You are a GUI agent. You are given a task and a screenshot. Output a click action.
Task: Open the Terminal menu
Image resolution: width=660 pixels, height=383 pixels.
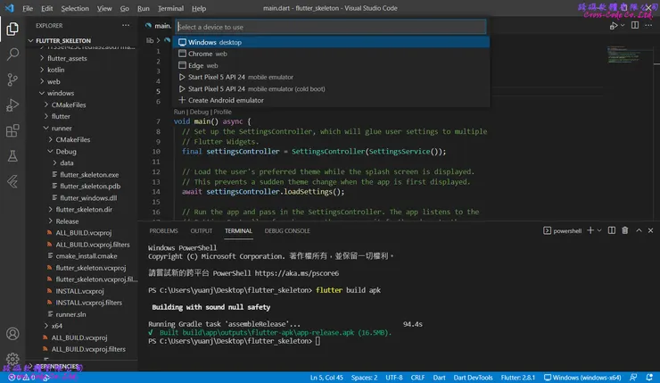[170, 8]
